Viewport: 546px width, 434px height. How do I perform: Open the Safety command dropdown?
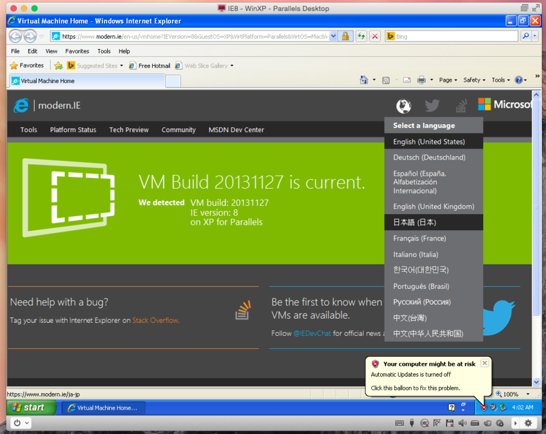(x=474, y=80)
